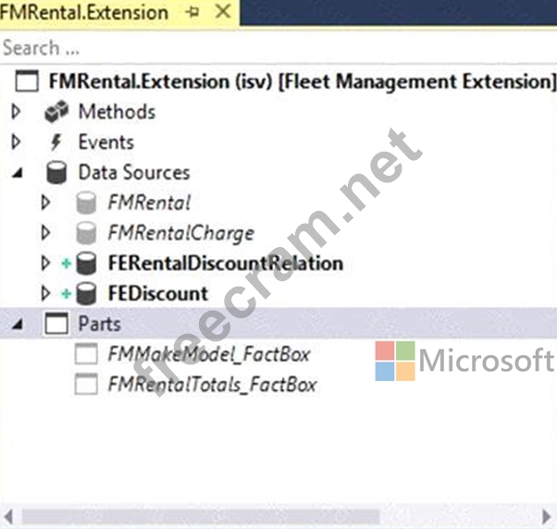Viewport: 557px width, 529px height.
Task: Click the Data Sources database icon
Action: point(56,173)
